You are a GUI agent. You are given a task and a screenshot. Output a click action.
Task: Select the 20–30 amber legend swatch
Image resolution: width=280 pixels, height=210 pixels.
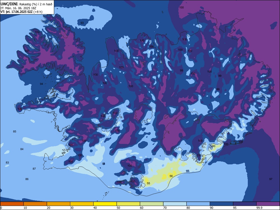59,204
